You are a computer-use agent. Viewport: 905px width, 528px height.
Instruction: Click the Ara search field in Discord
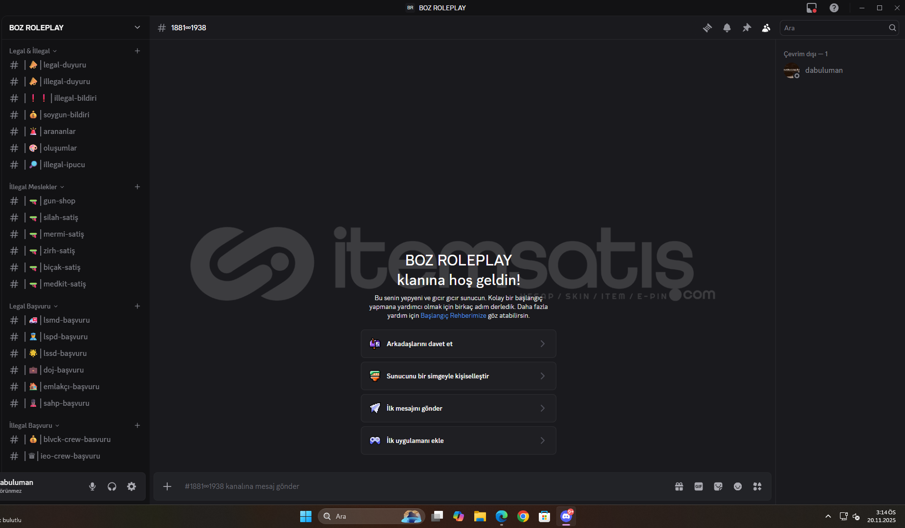(x=839, y=28)
